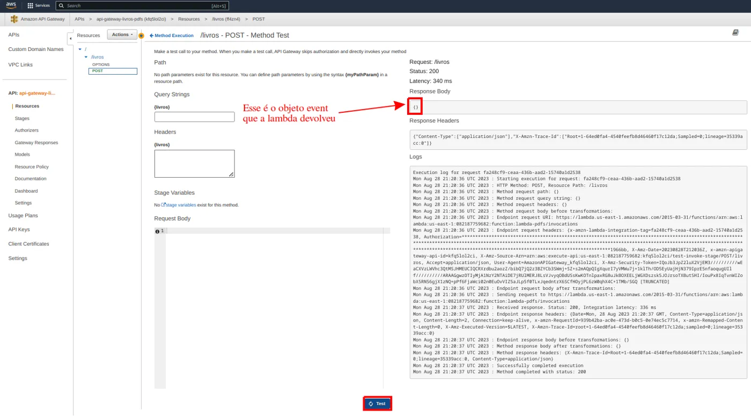Open Custom Domain Names in sidebar
The width and height of the screenshot is (751, 416).
tap(36, 49)
